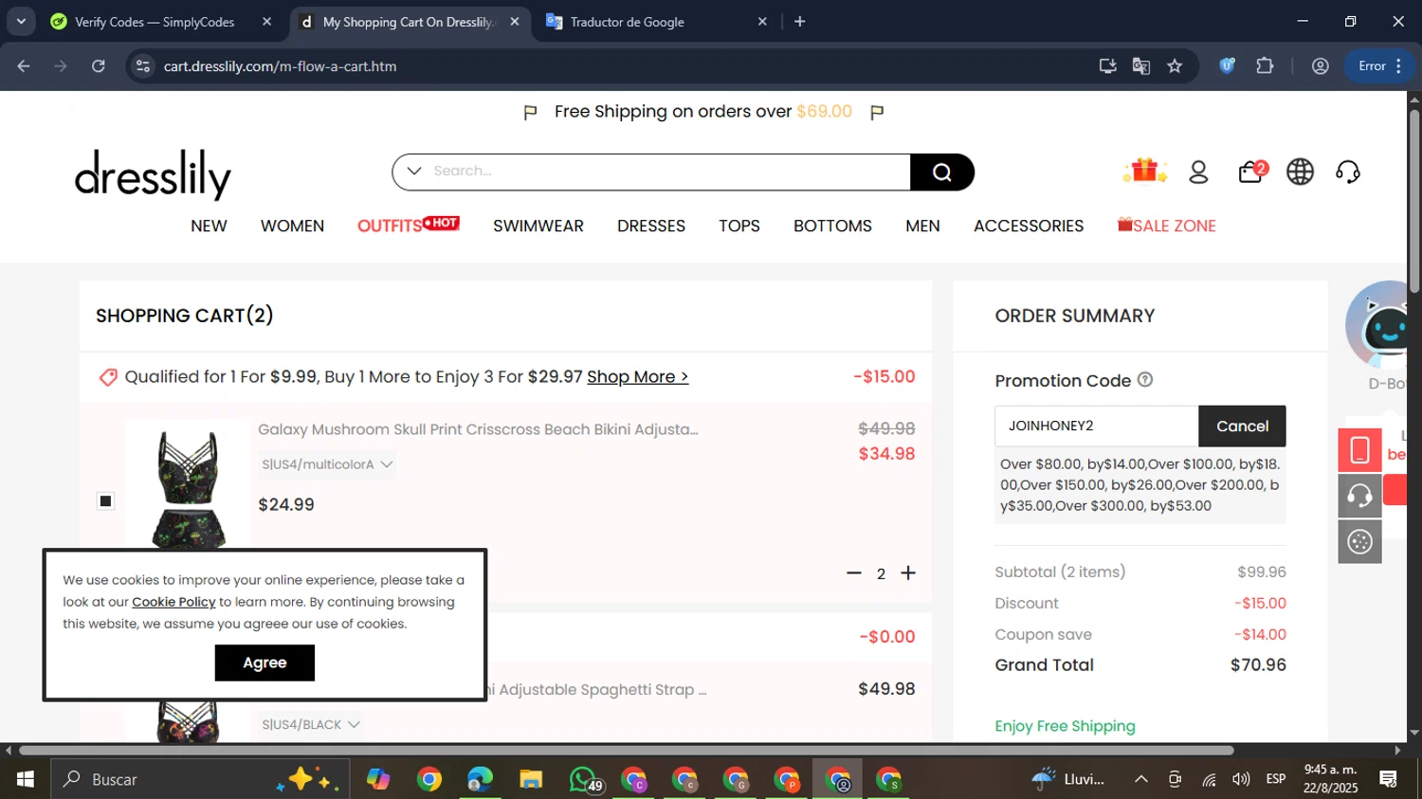Click the Windows taskbar search box
Image resolution: width=1422 pixels, height=799 pixels.
[200, 779]
